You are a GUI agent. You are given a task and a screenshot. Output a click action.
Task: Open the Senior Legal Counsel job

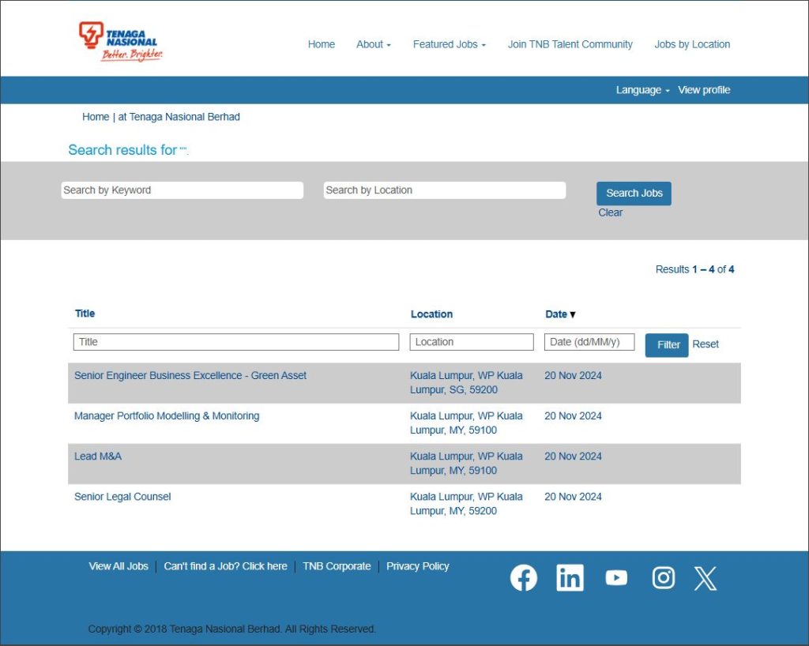[122, 497]
